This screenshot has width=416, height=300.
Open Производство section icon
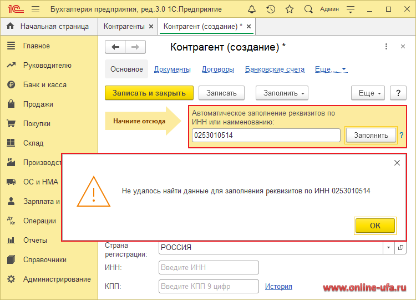pyautogui.click(x=11, y=162)
